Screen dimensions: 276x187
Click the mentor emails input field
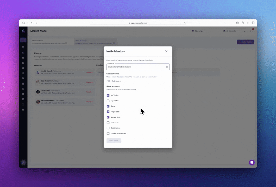click(x=135, y=67)
